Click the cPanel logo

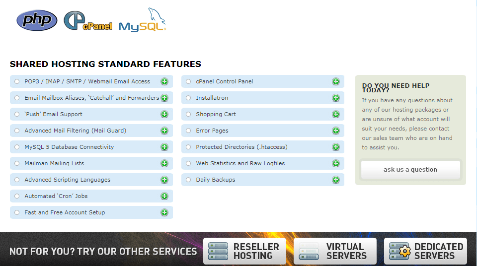pos(87,21)
